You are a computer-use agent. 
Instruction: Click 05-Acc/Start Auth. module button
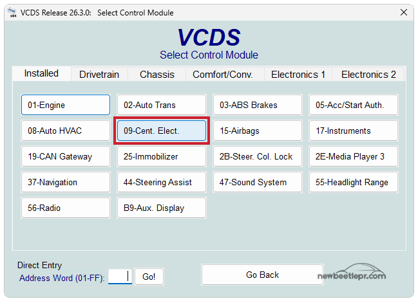(x=354, y=105)
